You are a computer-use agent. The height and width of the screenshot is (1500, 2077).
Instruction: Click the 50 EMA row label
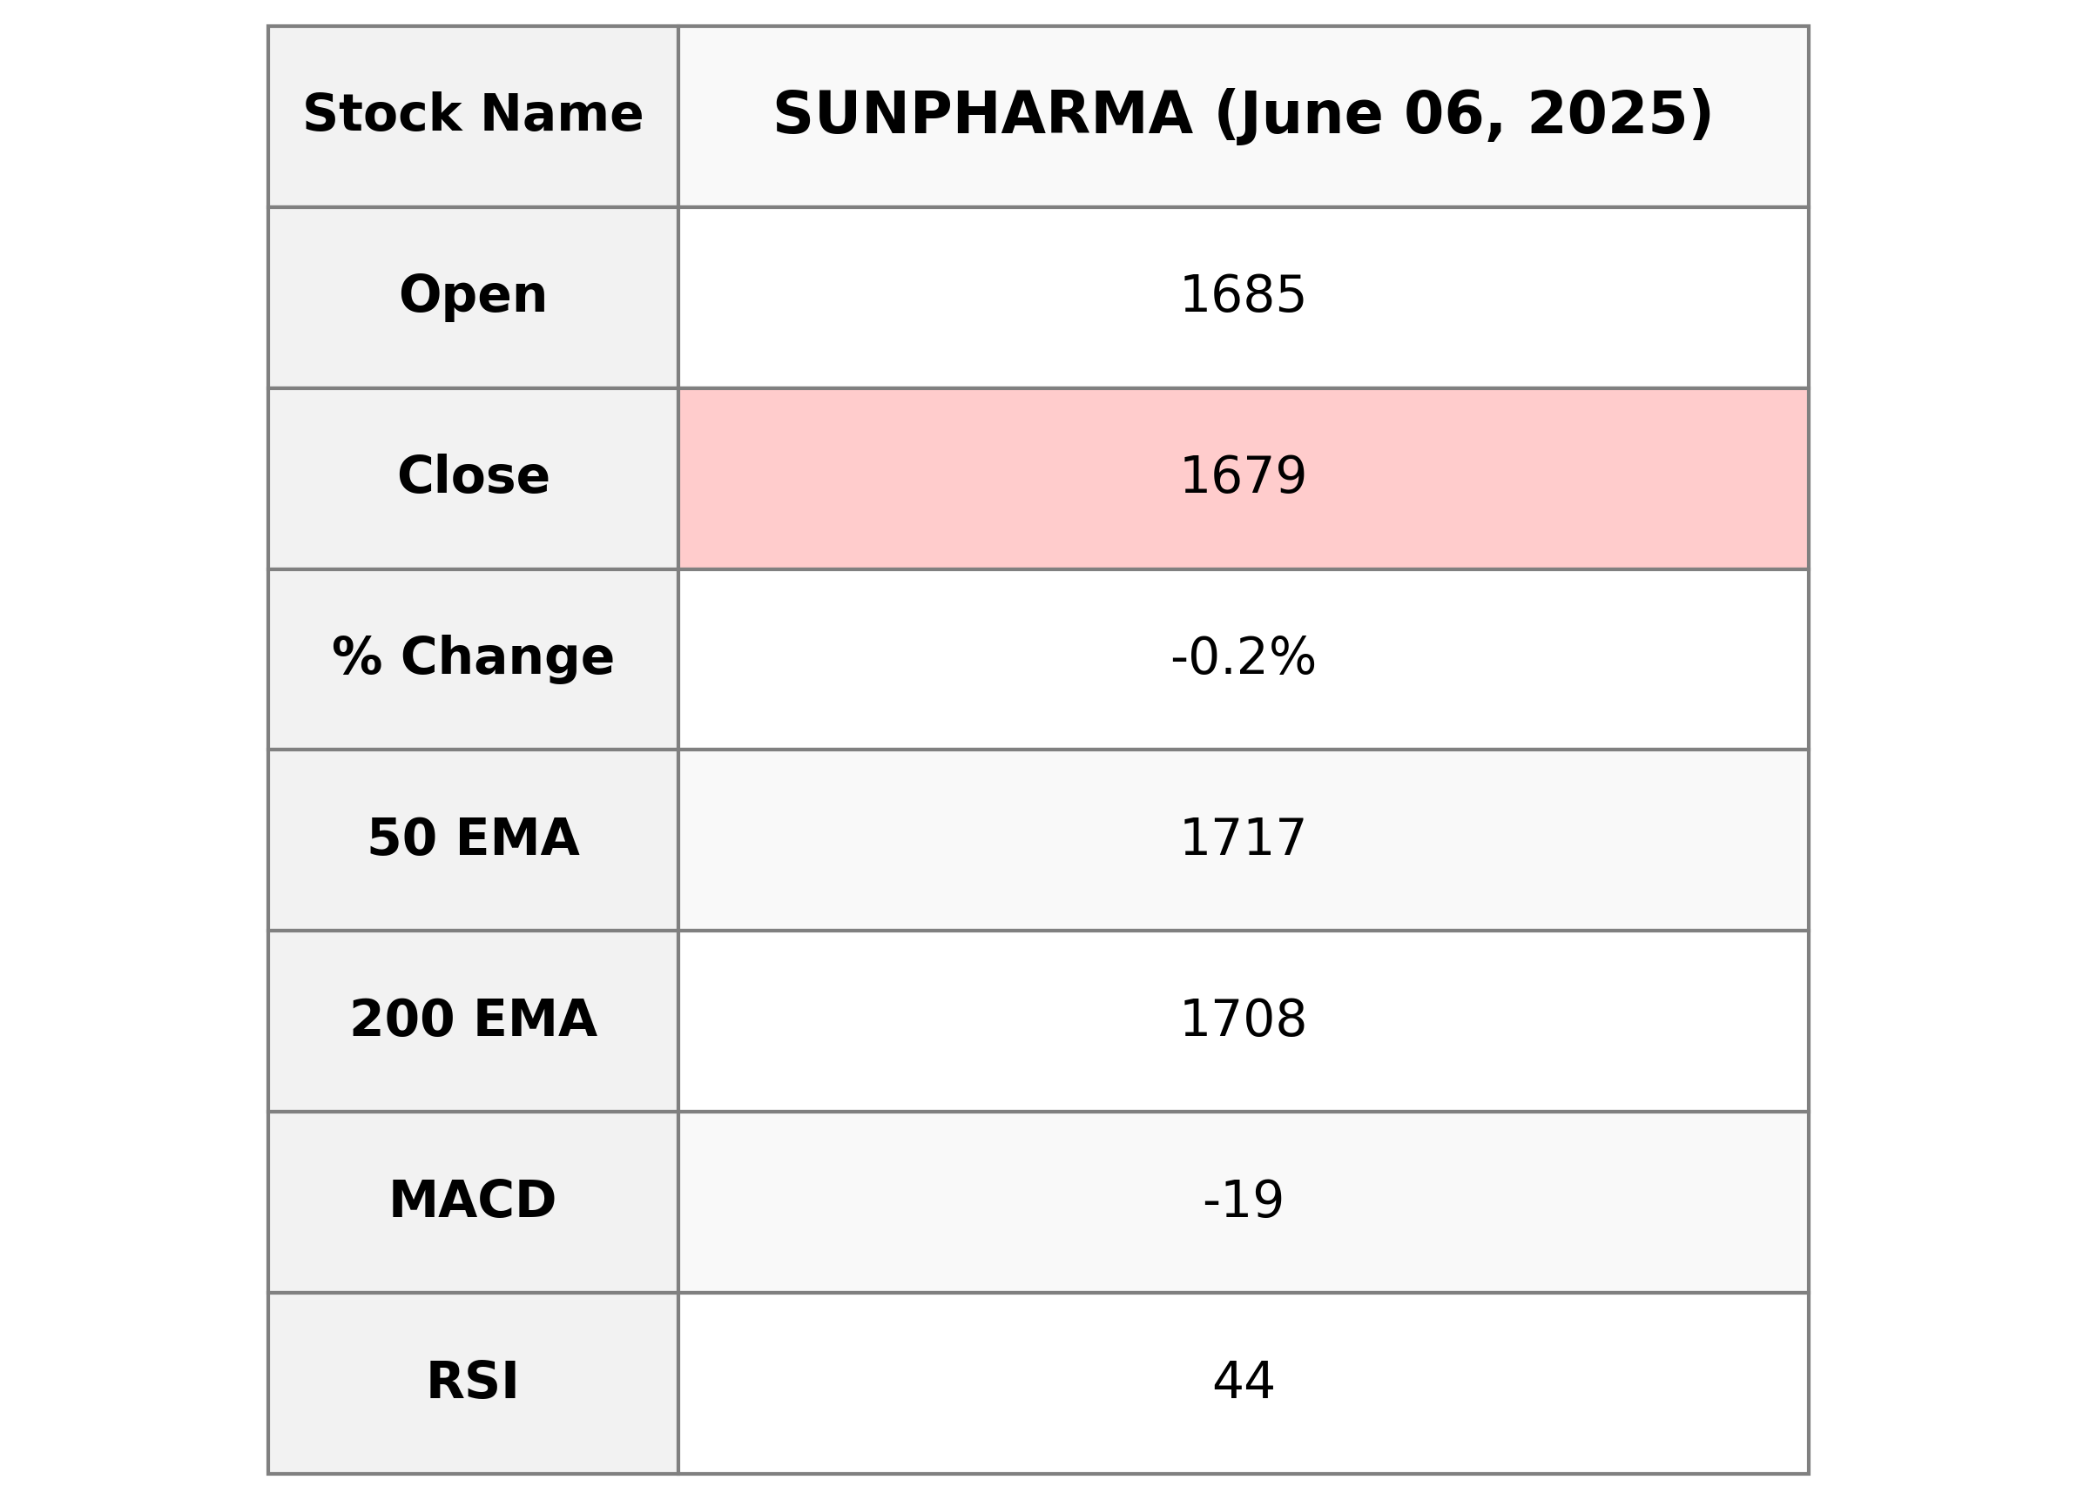click(473, 840)
